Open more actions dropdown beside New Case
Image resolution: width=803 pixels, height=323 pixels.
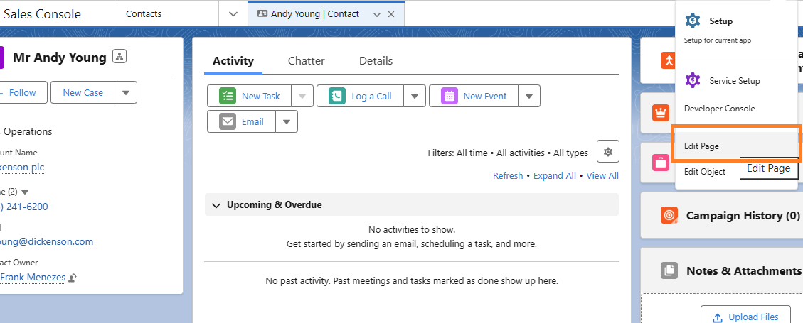click(126, 92)
